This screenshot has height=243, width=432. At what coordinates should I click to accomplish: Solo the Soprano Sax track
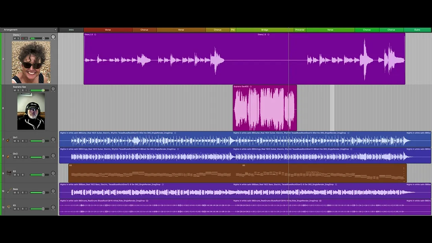(18, 90)
